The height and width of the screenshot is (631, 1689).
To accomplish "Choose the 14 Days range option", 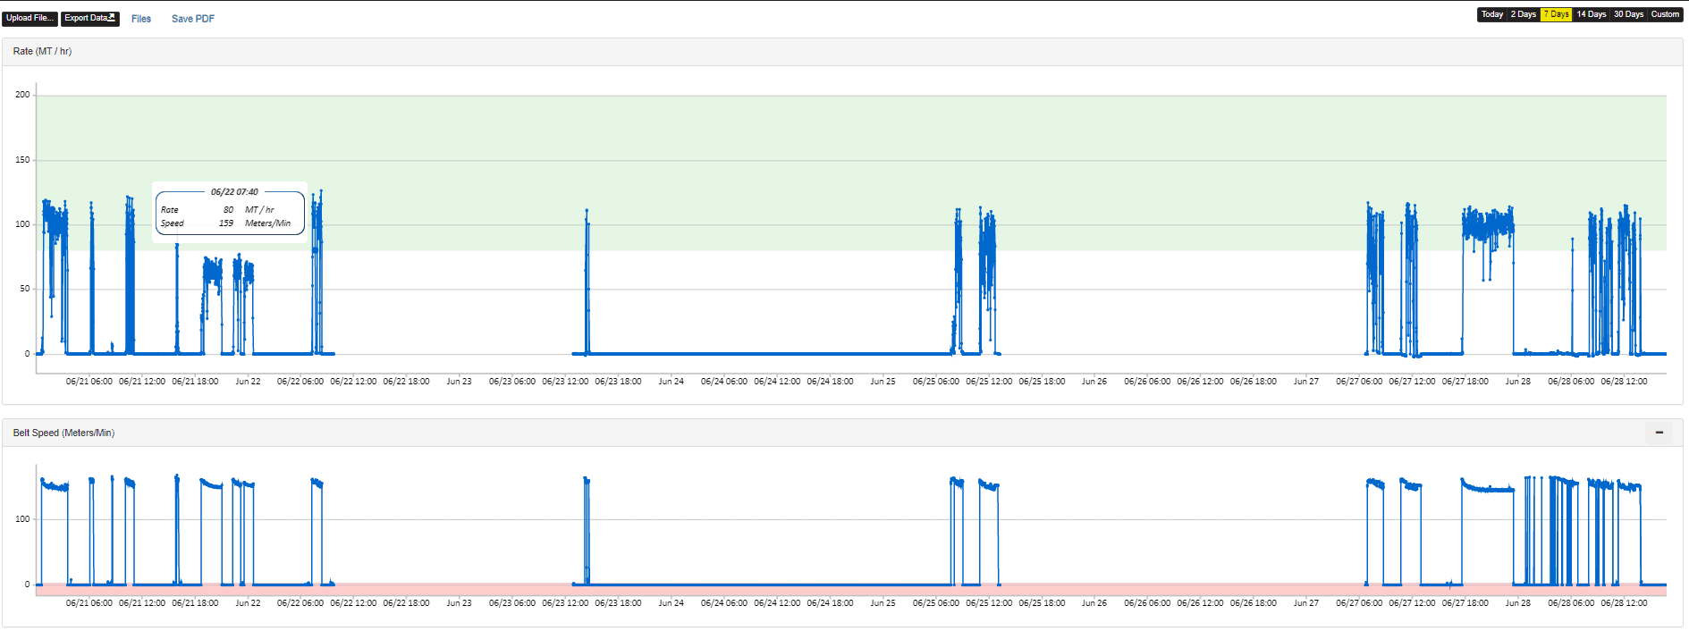I will [1591, 14].
